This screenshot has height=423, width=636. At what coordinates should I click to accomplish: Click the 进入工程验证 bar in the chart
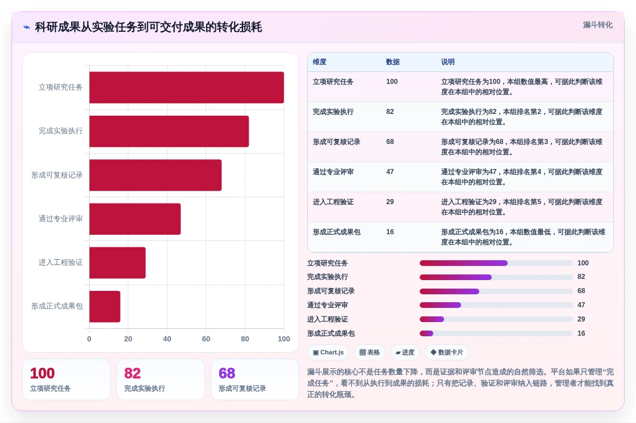click(118, 263)
